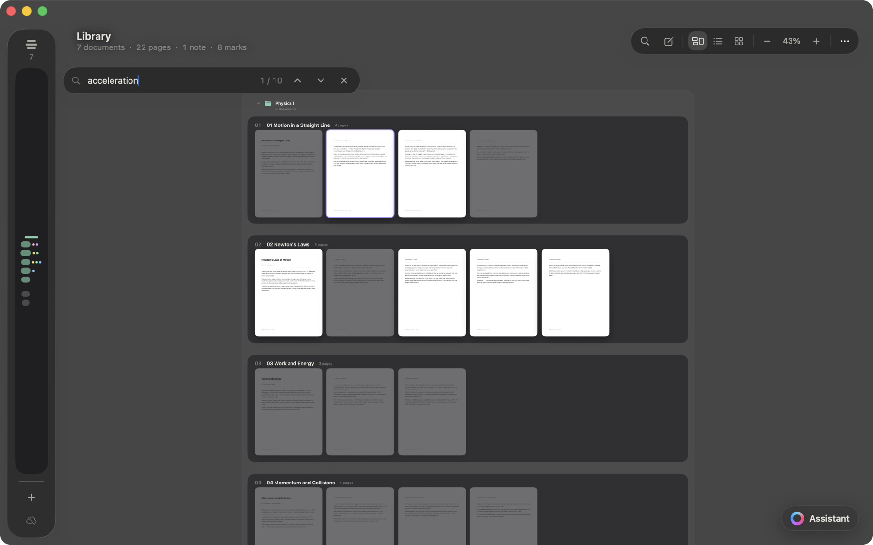Select page 1 of Momentum and Collisions
This screenshot has height=545, width=873.
point(288,516)
